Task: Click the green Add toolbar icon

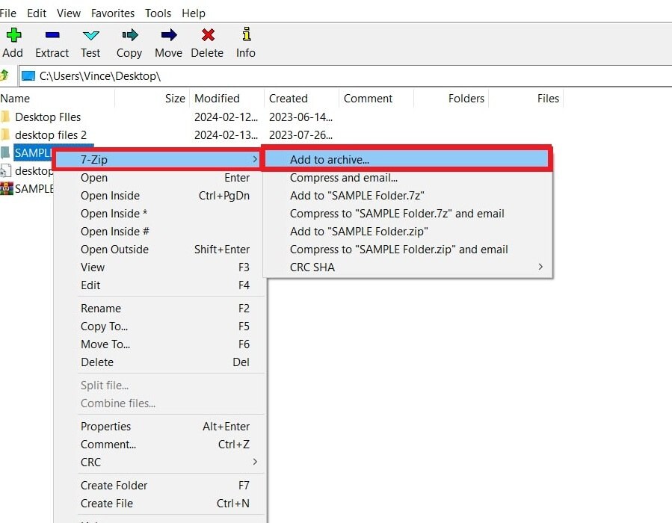Action: pyautogui.click(x=13, y=35)
